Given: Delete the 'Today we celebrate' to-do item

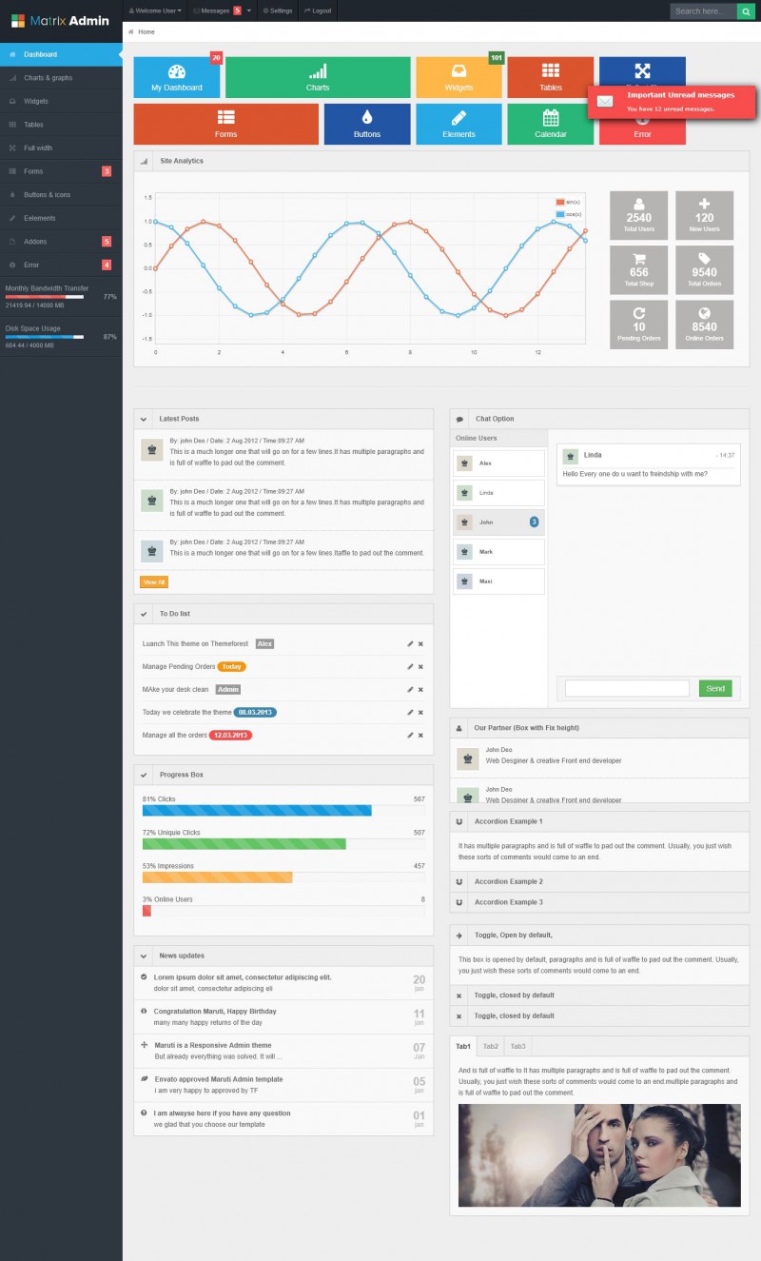Looking at the screenshot, I should [x=420, y=713].
